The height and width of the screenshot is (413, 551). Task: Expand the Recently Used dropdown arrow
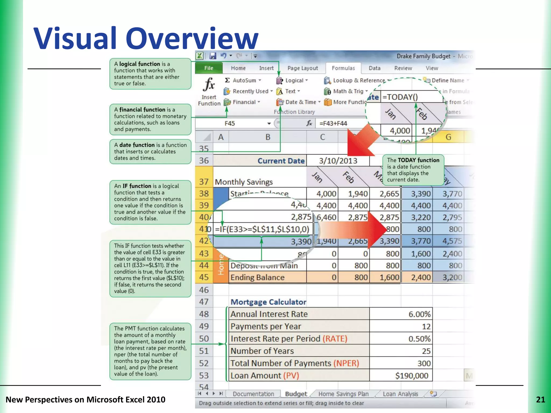click(x=271, y=91)
